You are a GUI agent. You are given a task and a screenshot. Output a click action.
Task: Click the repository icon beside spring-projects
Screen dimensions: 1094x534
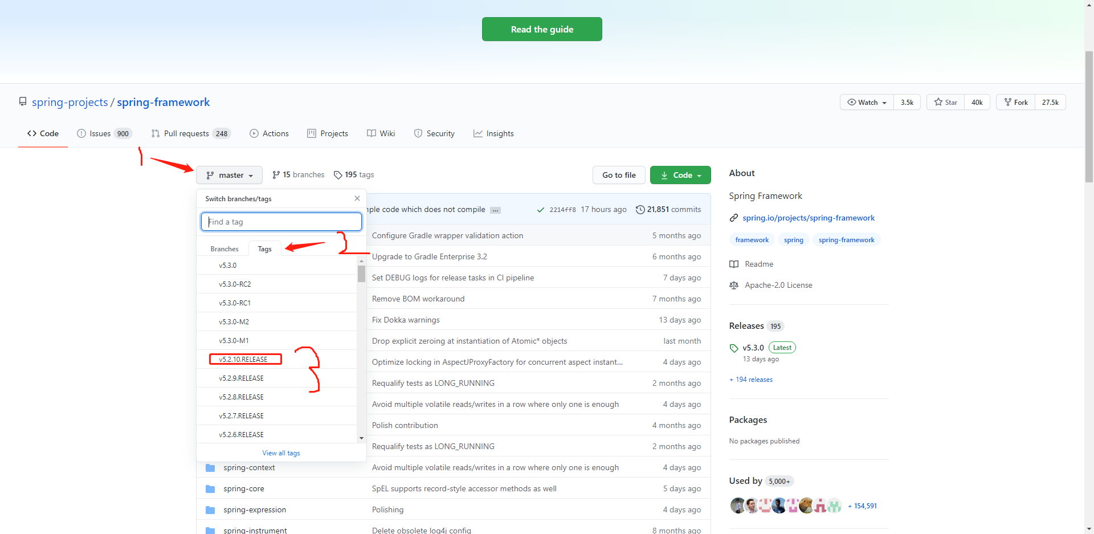click(23, 101)
